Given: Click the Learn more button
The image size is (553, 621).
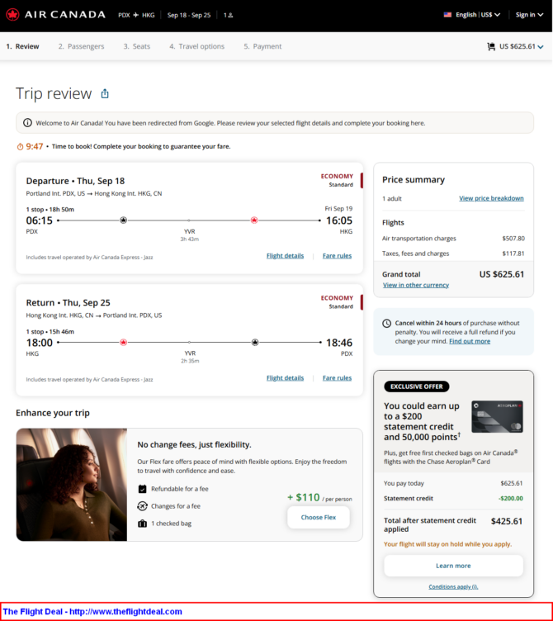Looking at the screenshot, I should (453, 566).
